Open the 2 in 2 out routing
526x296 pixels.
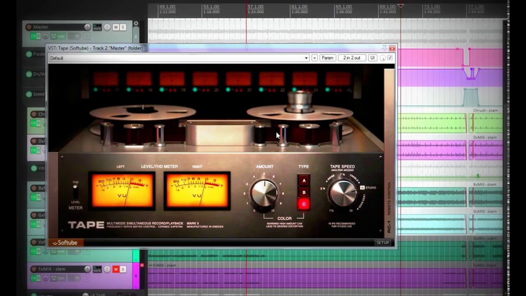point(352,58)
